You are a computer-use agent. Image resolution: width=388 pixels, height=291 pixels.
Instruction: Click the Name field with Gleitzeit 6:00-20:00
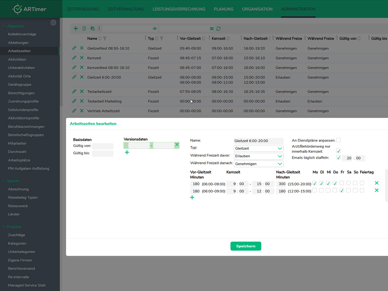coord(258,141)
